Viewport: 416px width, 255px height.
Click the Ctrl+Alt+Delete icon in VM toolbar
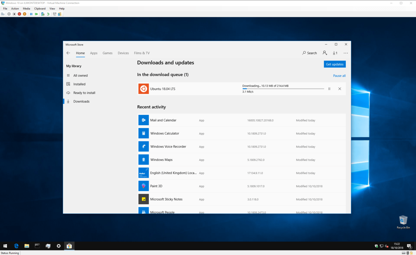point(3,14)
